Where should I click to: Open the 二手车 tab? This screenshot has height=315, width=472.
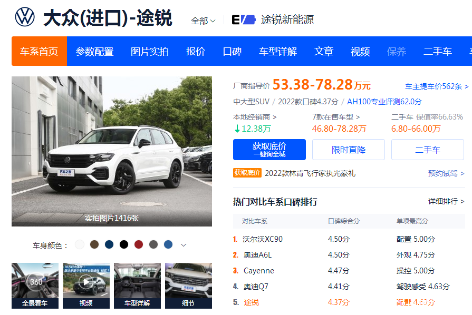437,52
